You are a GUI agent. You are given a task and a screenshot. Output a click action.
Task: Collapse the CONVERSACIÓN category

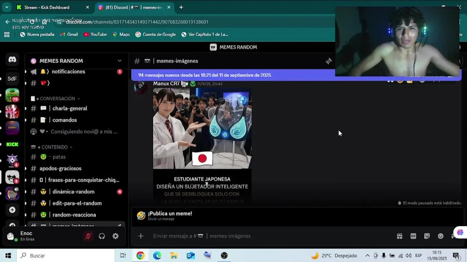tap(57, 99)
